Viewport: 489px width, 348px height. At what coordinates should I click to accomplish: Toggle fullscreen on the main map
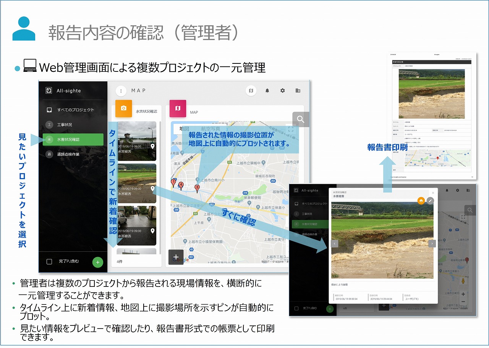(x=291, y=129)
